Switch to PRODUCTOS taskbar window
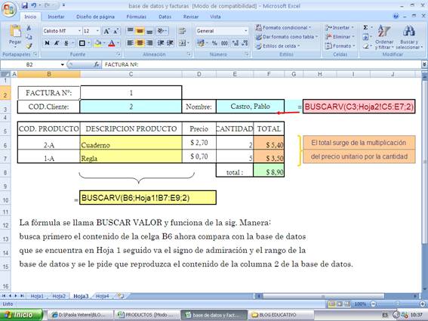This screenshot has width=428, height=321. coord(147,315)
